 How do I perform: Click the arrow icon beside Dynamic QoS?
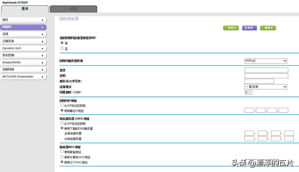click(43, 49)
